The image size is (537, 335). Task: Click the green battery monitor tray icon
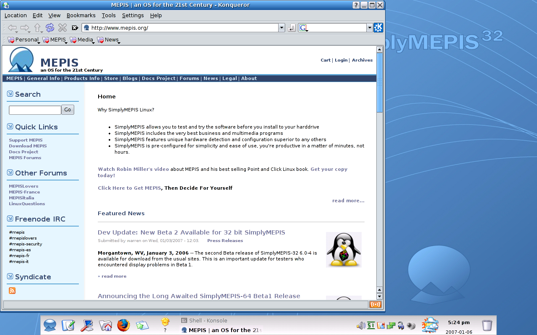(371, 325)
